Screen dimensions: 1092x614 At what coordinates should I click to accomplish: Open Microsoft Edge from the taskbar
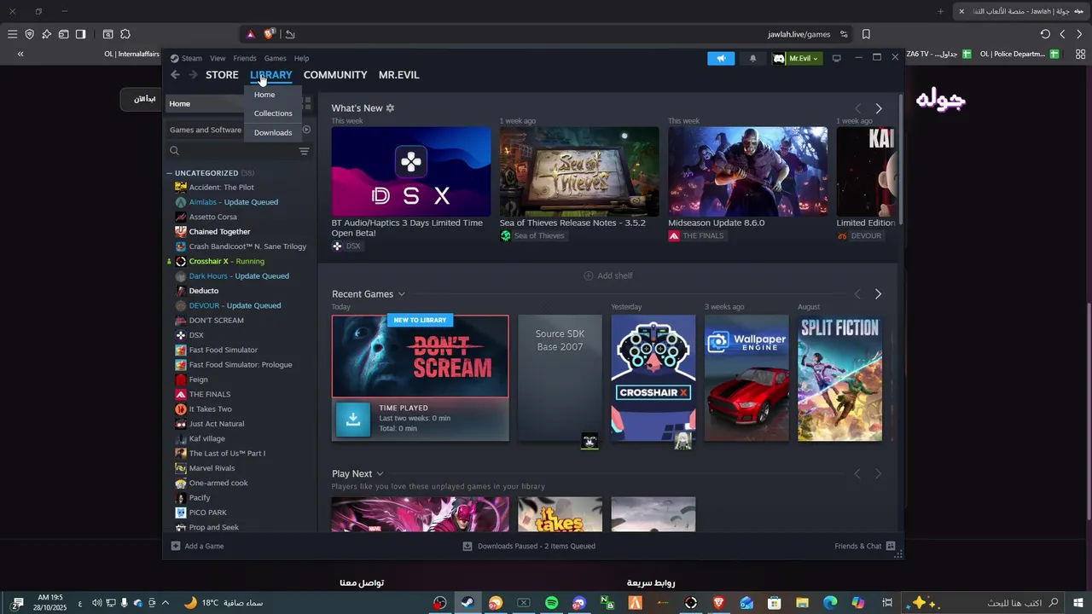coord(829,603)
